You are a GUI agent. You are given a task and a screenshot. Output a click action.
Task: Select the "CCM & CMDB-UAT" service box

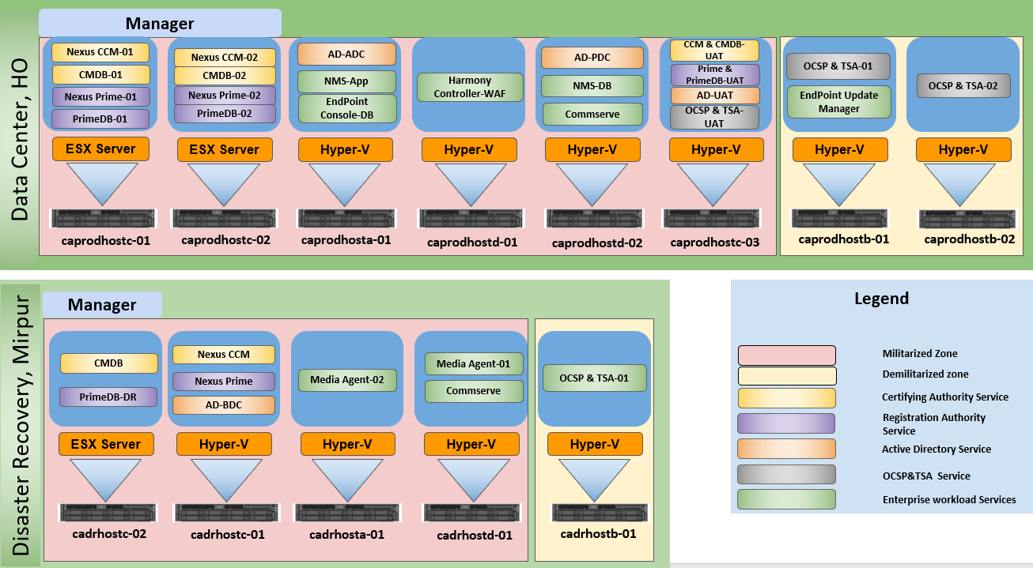[x=715, y=51]
